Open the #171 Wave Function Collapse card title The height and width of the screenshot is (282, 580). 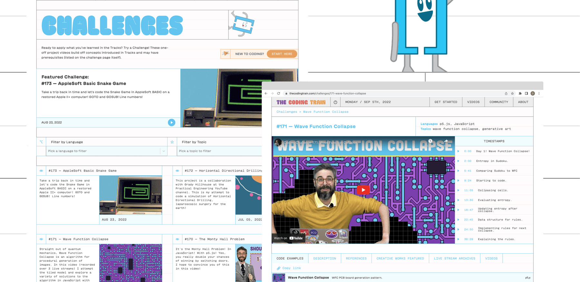tap(78, 239)
